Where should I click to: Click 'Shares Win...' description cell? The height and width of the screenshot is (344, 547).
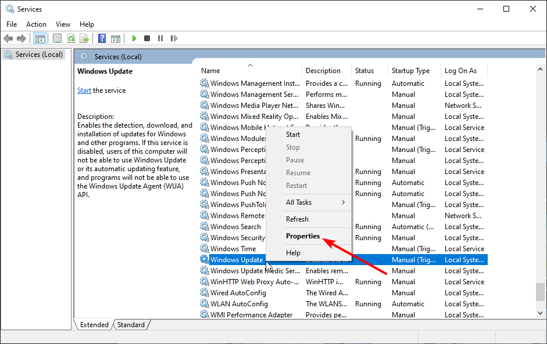point(325,106)
